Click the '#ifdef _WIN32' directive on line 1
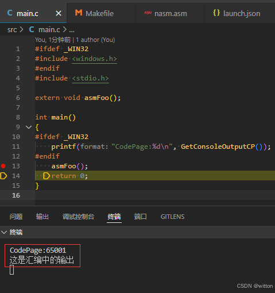275x293 pixels. coord(61,49)
